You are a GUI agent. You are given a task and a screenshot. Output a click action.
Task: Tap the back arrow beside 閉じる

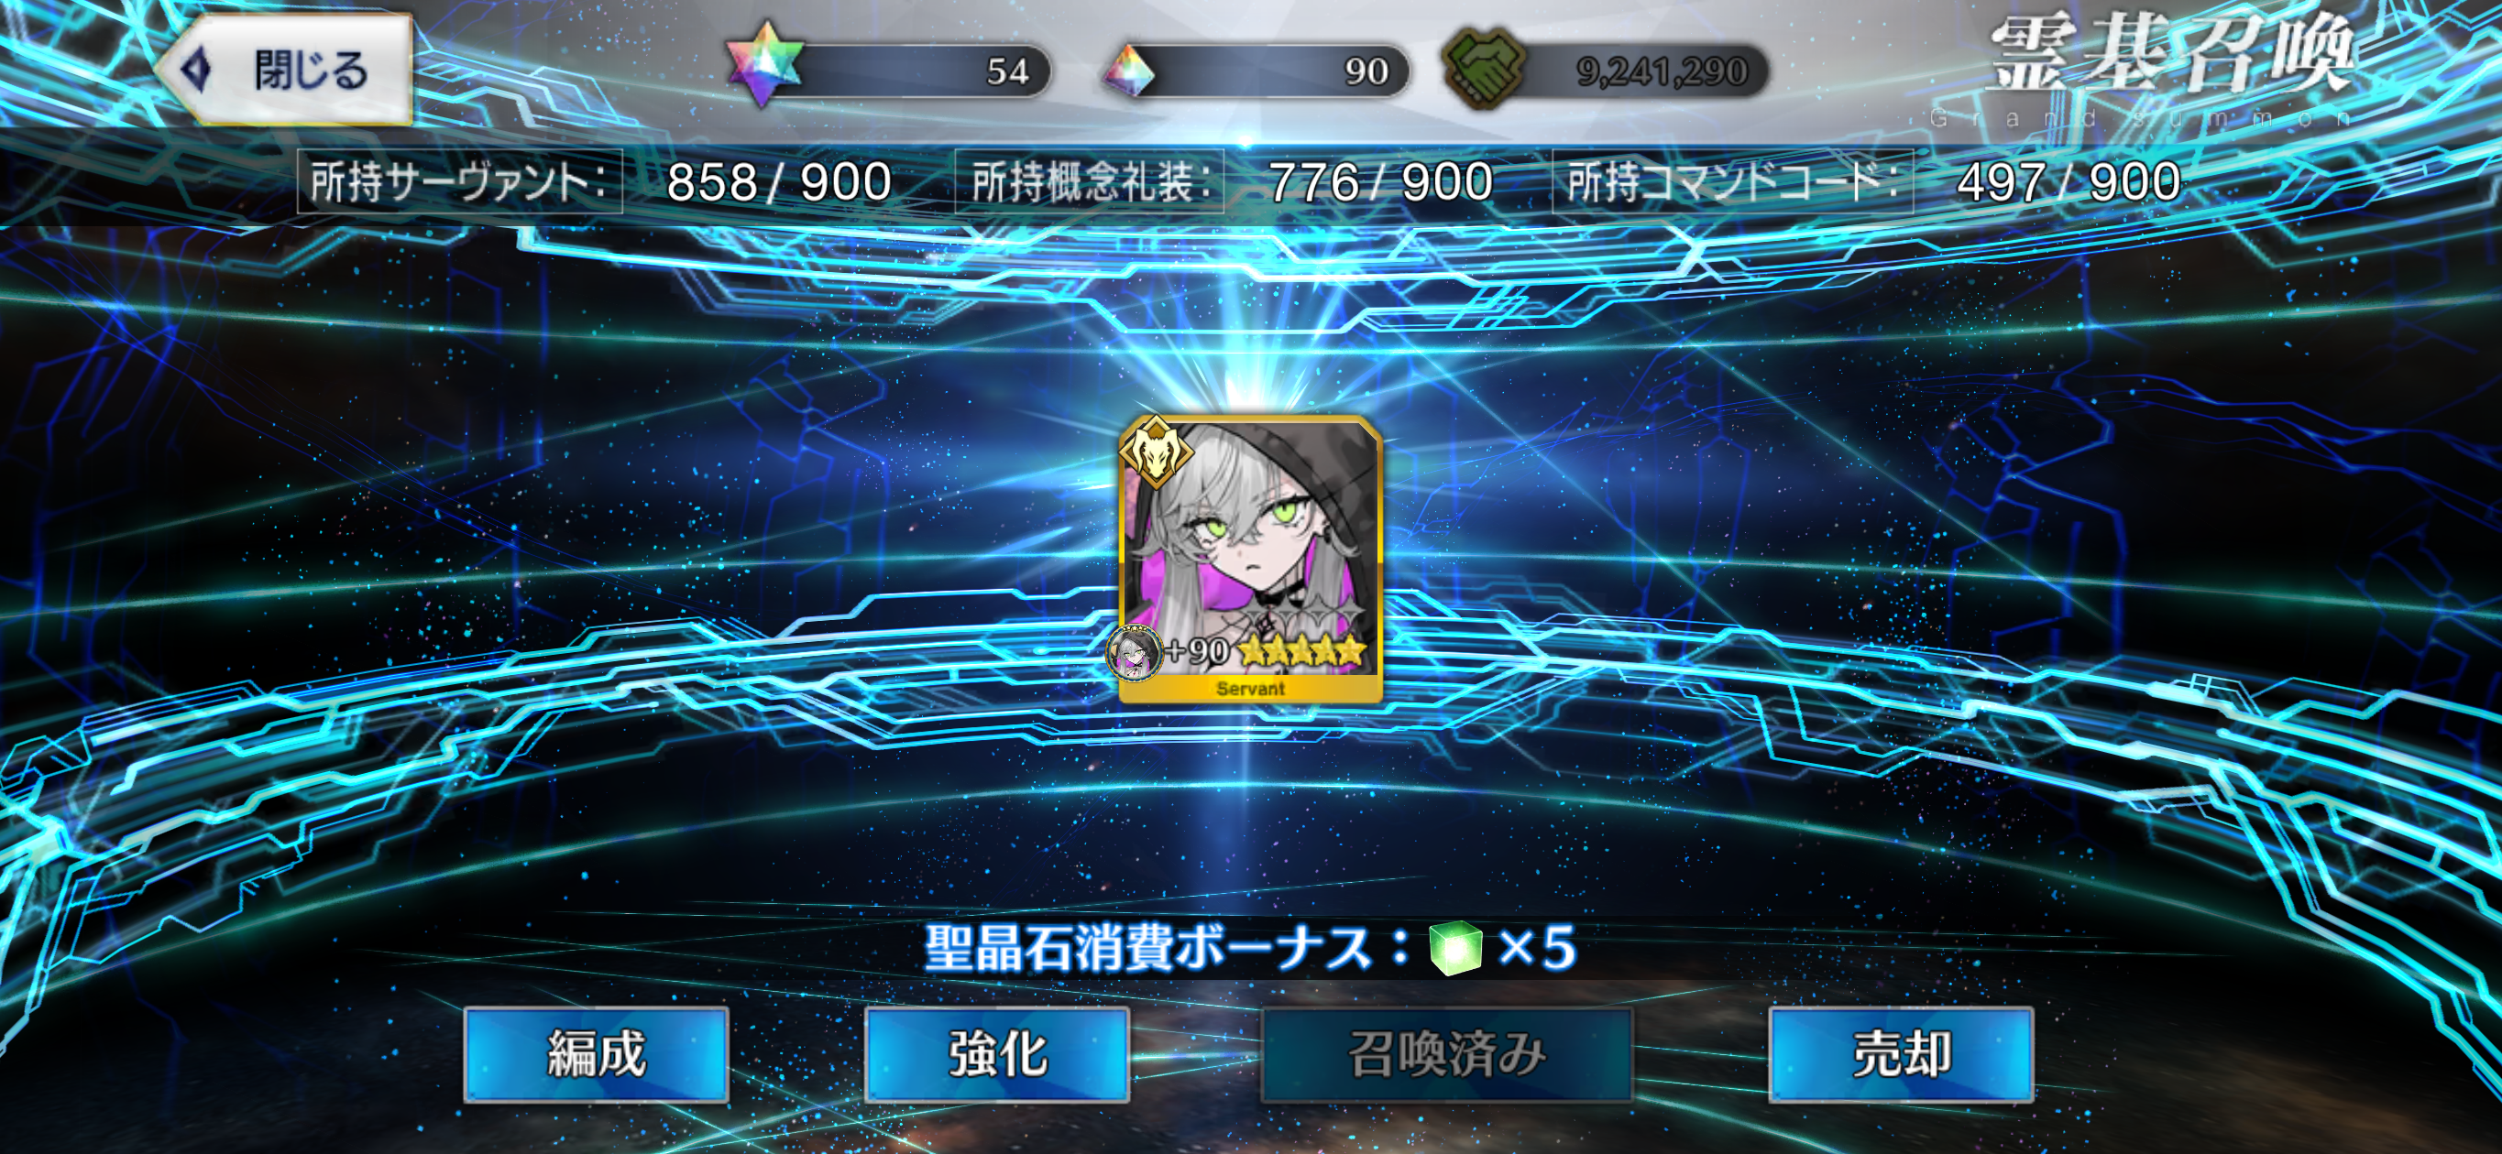click(x=197, y=70)
